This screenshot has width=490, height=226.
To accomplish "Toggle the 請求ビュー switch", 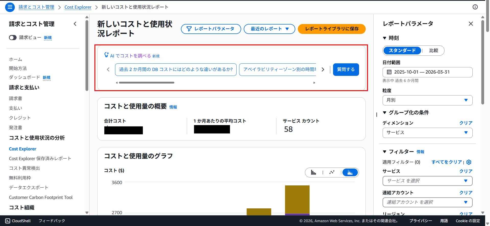I will click(13, 38).
